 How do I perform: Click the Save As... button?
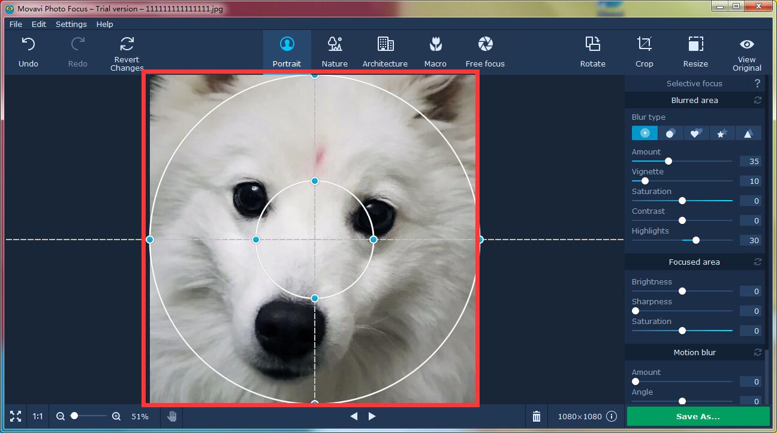point(698,416)
